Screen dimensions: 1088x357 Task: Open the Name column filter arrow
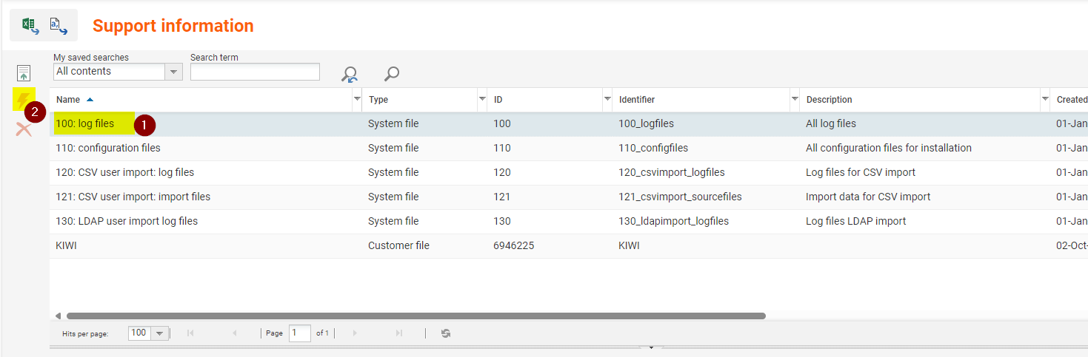pyautogui.click(x=357, y=99)
